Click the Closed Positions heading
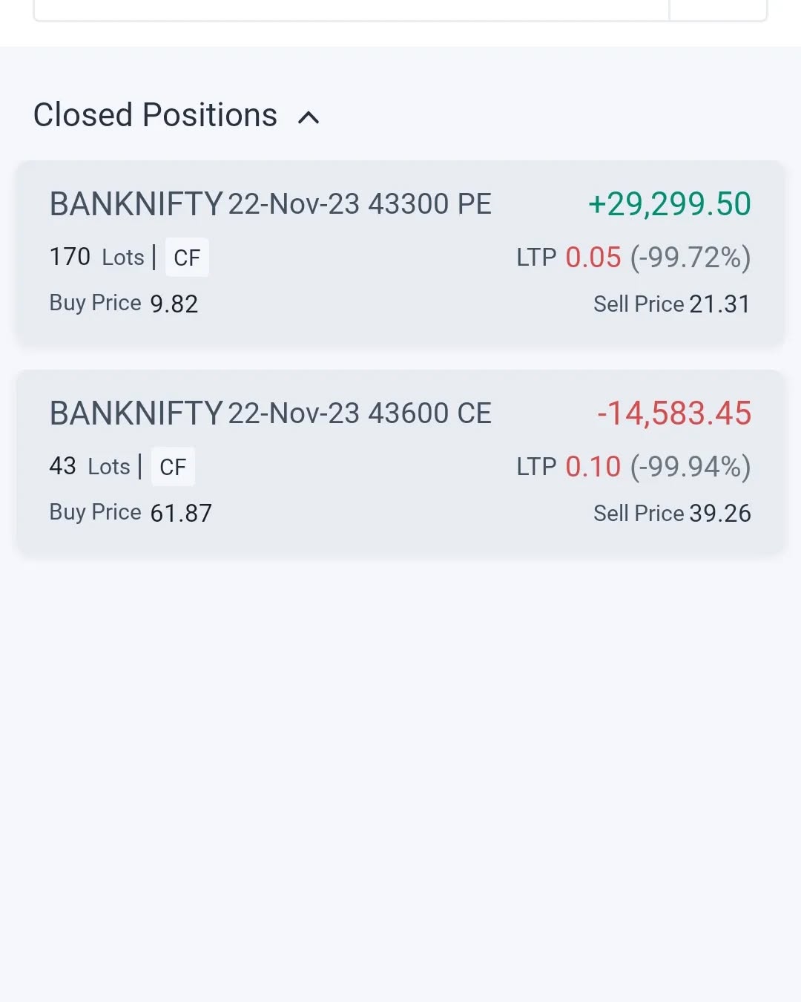The height and width of the screenshot is (1002, 801). coord(155,116)
